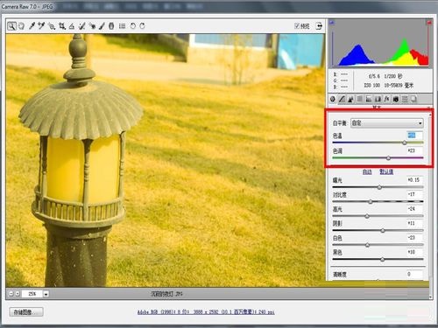Click the 阴影 shadows slider handle

coord(383,230)
